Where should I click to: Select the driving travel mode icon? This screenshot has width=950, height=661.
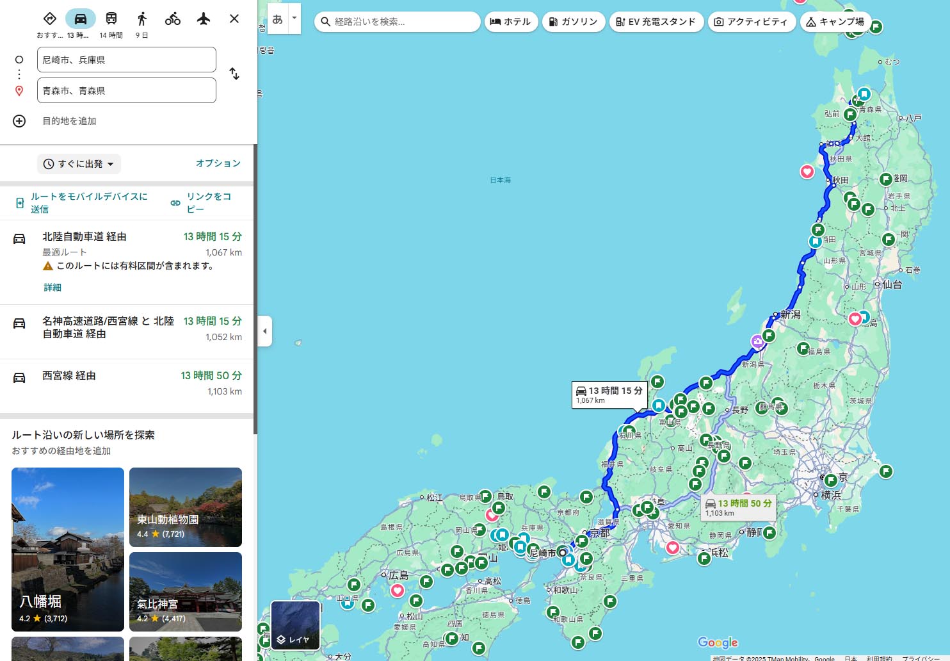81,19
